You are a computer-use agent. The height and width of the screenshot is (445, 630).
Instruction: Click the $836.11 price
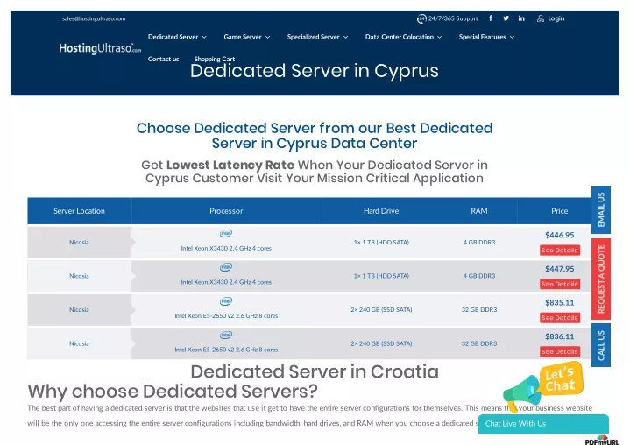point(559,336)
